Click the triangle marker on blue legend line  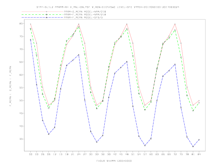(x=47, y=18)
